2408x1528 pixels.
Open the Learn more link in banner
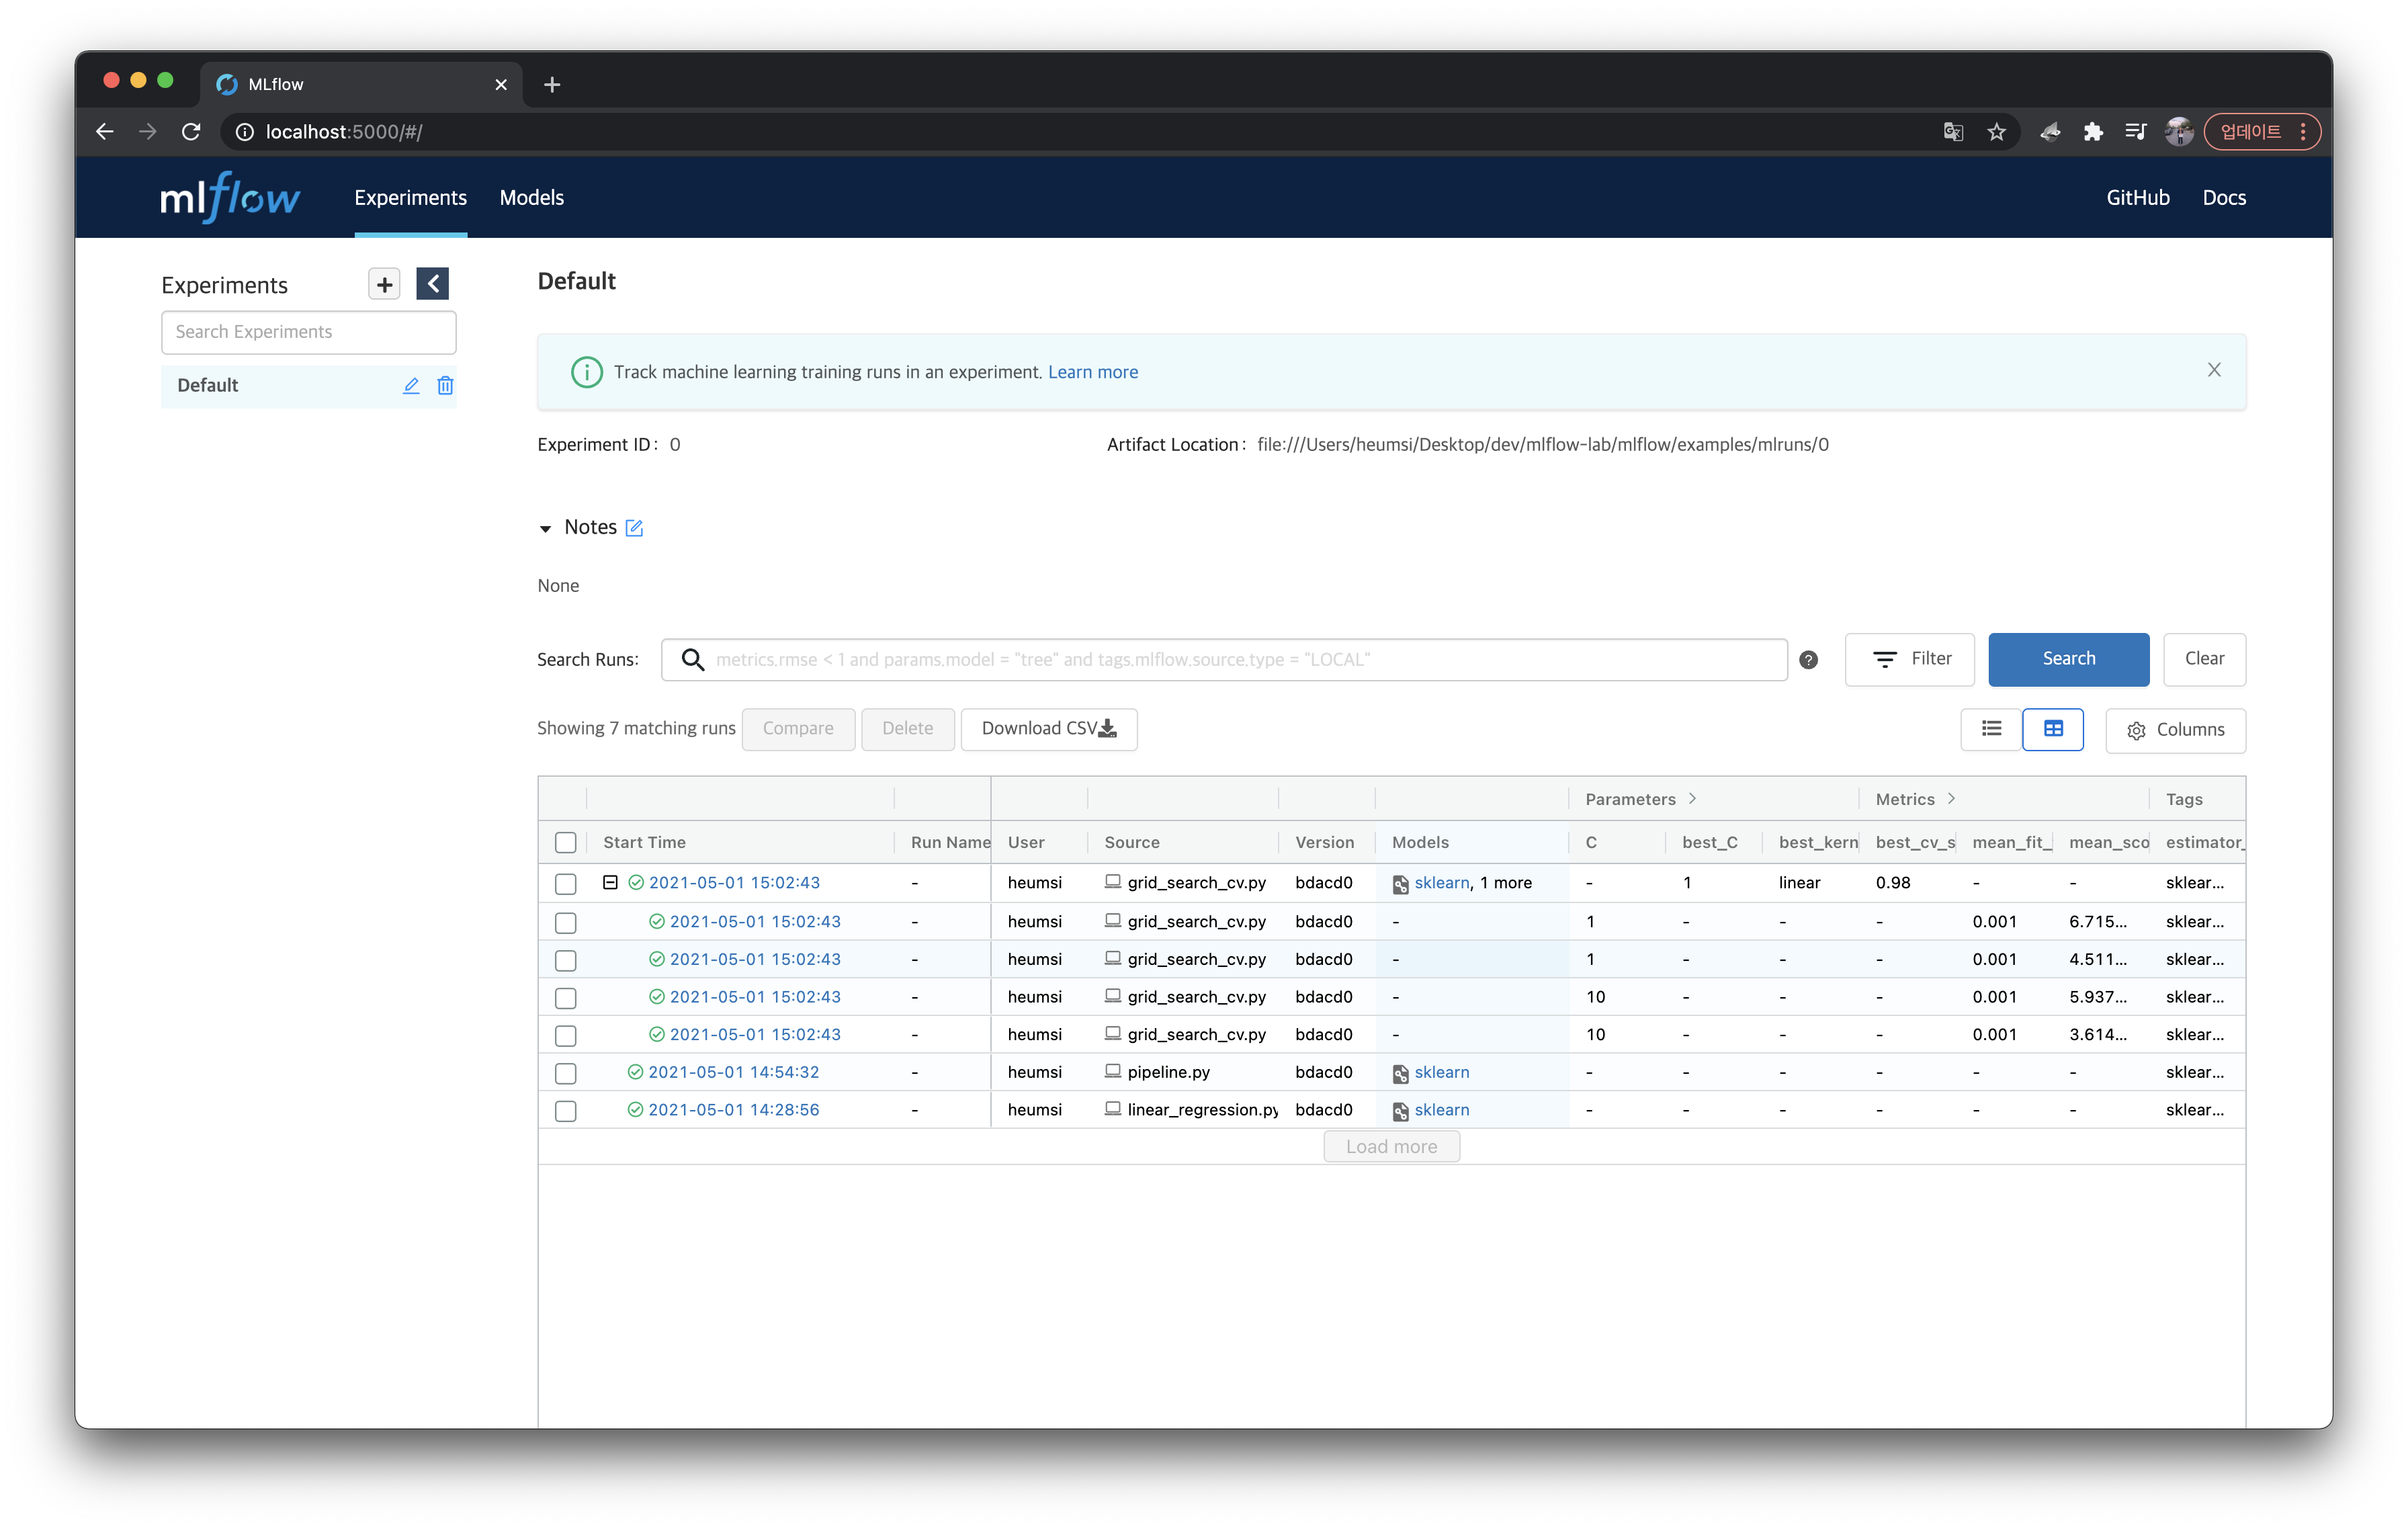coord(1092,372)
